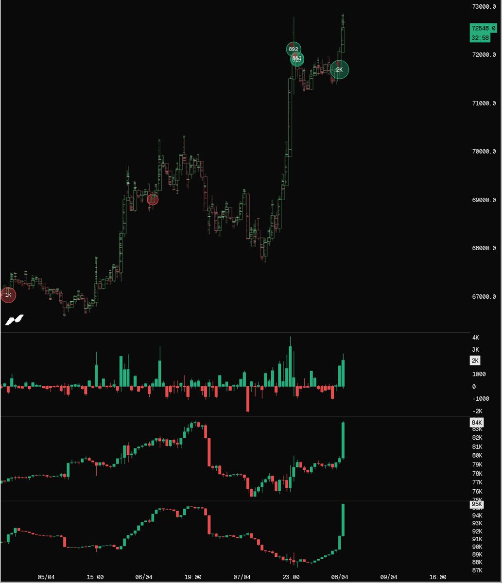Image resolution: width=502 pixels, height=583 pixels.
Task: Click the highlighted 95K value tag
Action: click(x=477, y=505)
